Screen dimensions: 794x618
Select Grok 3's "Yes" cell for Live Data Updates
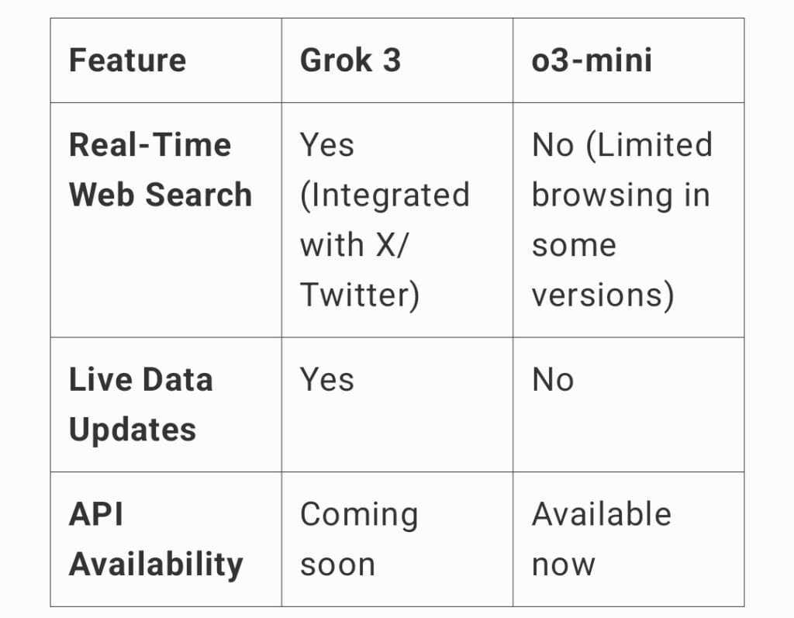point(327,380)
